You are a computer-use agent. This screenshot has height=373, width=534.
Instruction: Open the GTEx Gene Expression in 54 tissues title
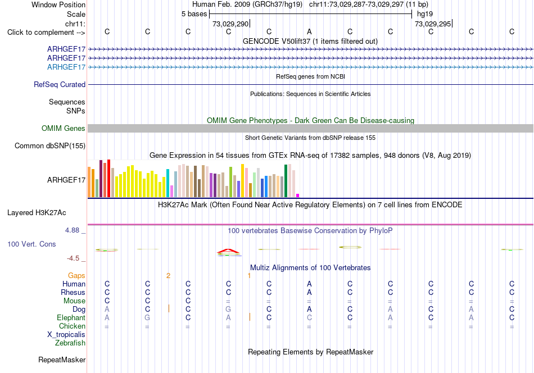coord(310,156)
